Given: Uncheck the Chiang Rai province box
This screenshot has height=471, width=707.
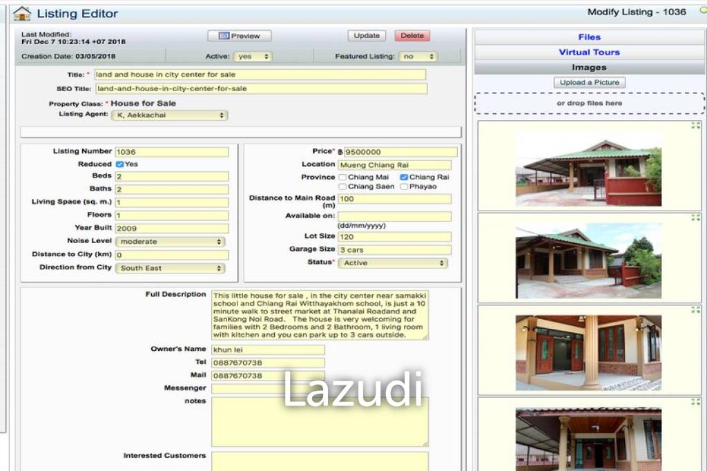Looking at the screenshot, I should coord(404,177).
